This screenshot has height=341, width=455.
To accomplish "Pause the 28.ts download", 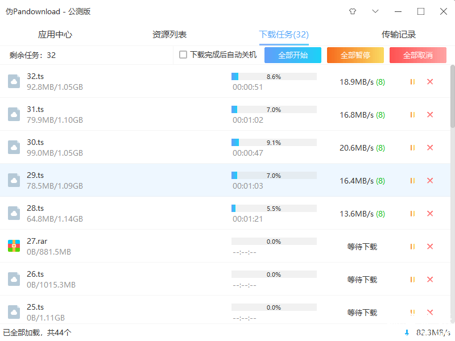I will [412, 214].
